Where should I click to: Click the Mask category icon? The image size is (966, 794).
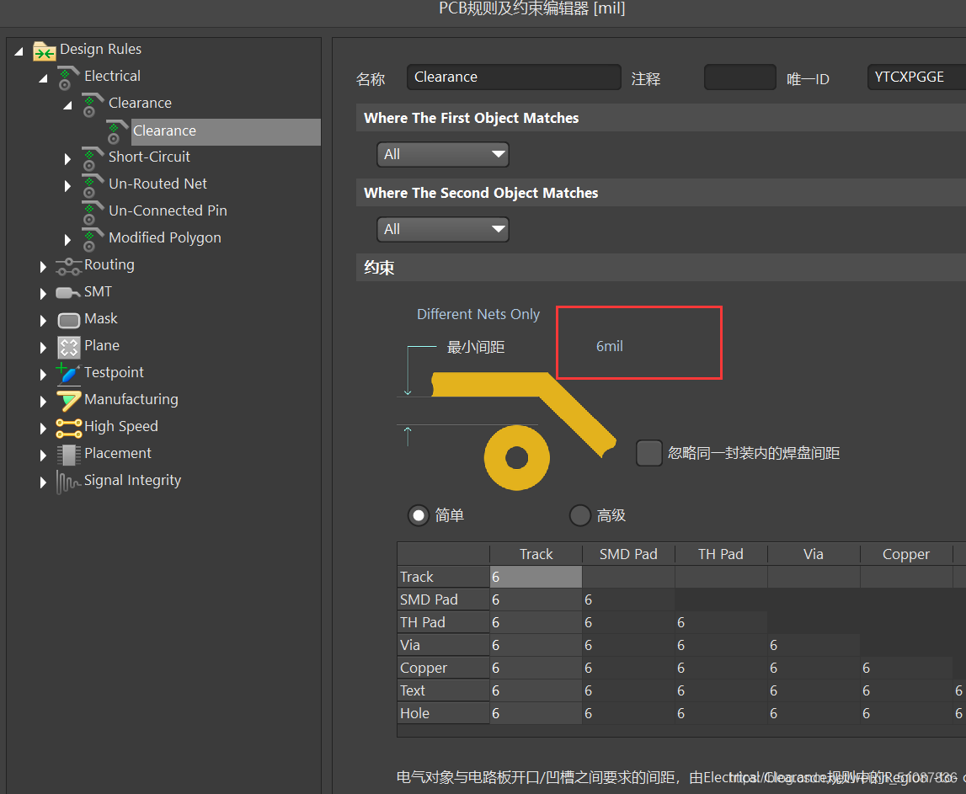[68, 320]
